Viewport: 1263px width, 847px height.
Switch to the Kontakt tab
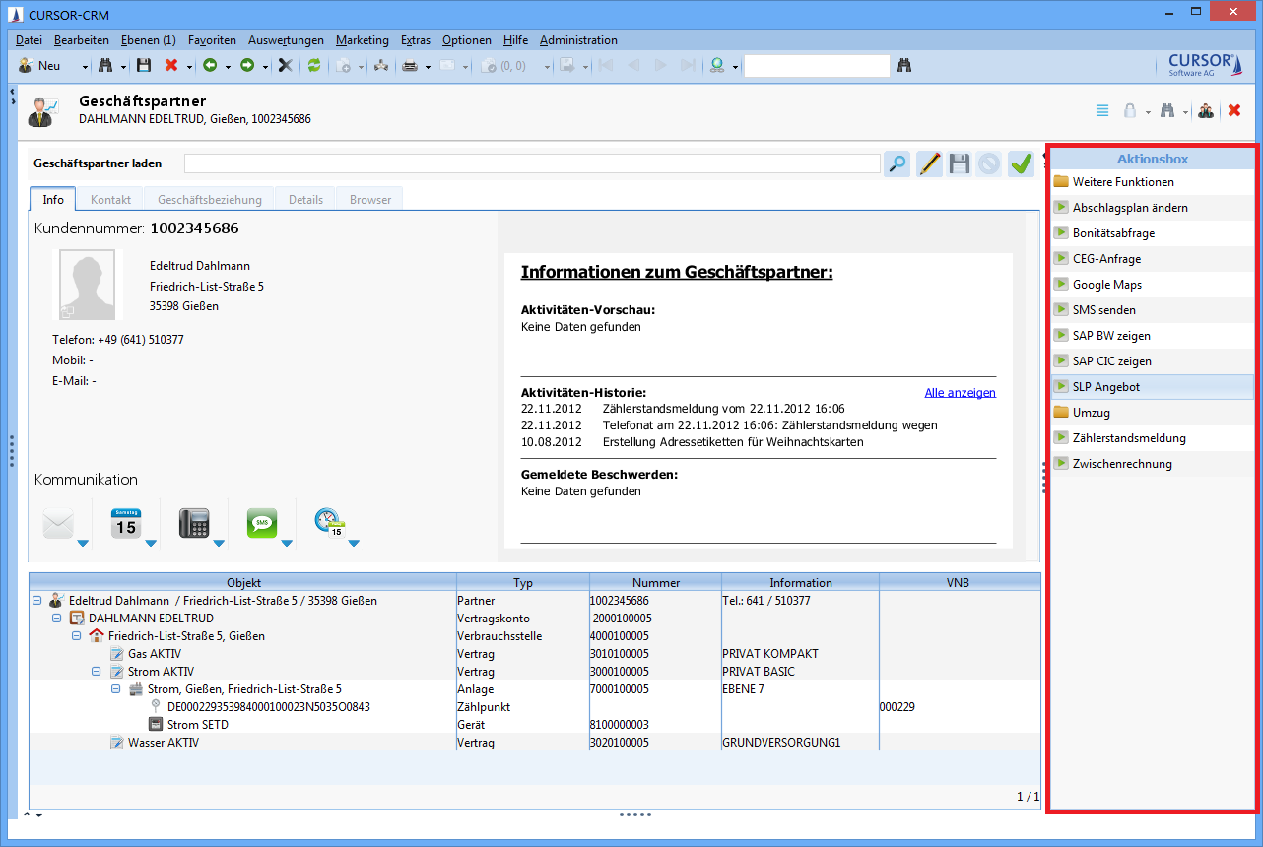pos(110,200)
